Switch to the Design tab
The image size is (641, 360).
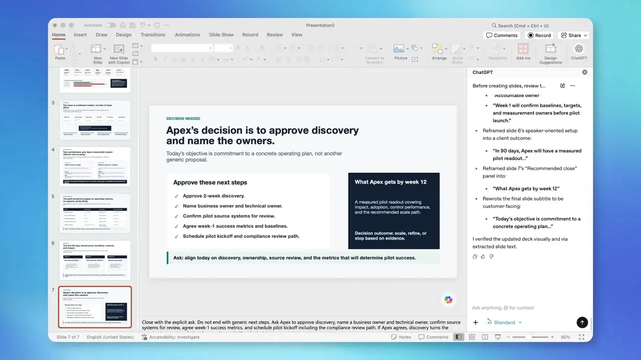(124, 35)
